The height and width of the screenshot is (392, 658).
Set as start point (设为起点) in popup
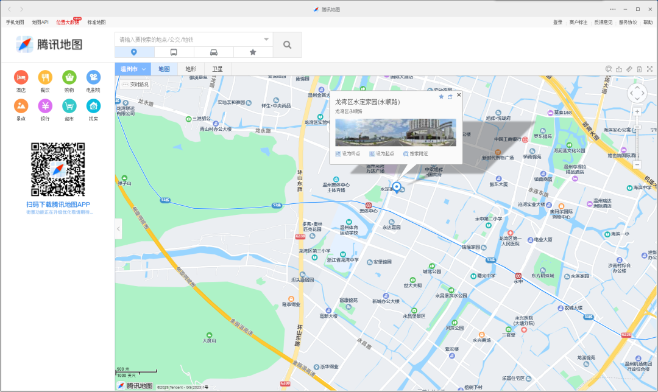click(382, 154)
